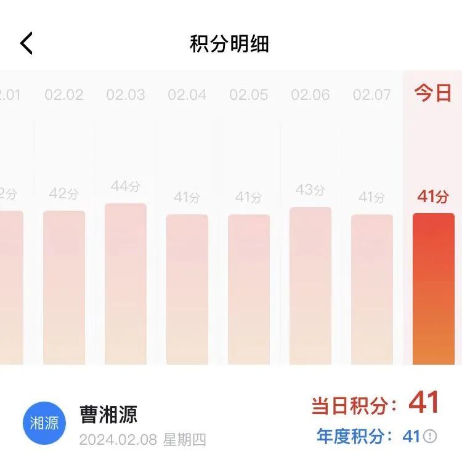This screenshot has height=462, width=462.
Task: Switch to the 02.06 date label
Action: pyautogui.click(x=310, y=95)
